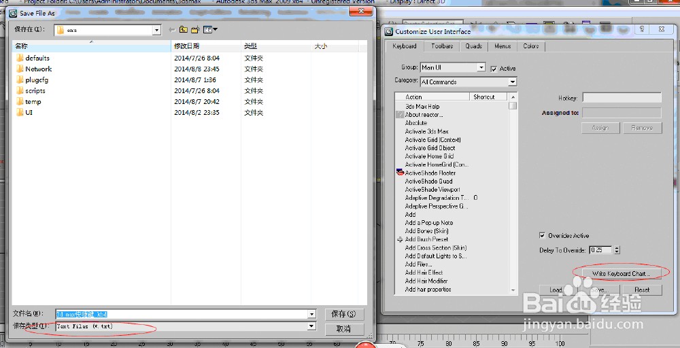Click the 取消 (Cancel) button

344,329
